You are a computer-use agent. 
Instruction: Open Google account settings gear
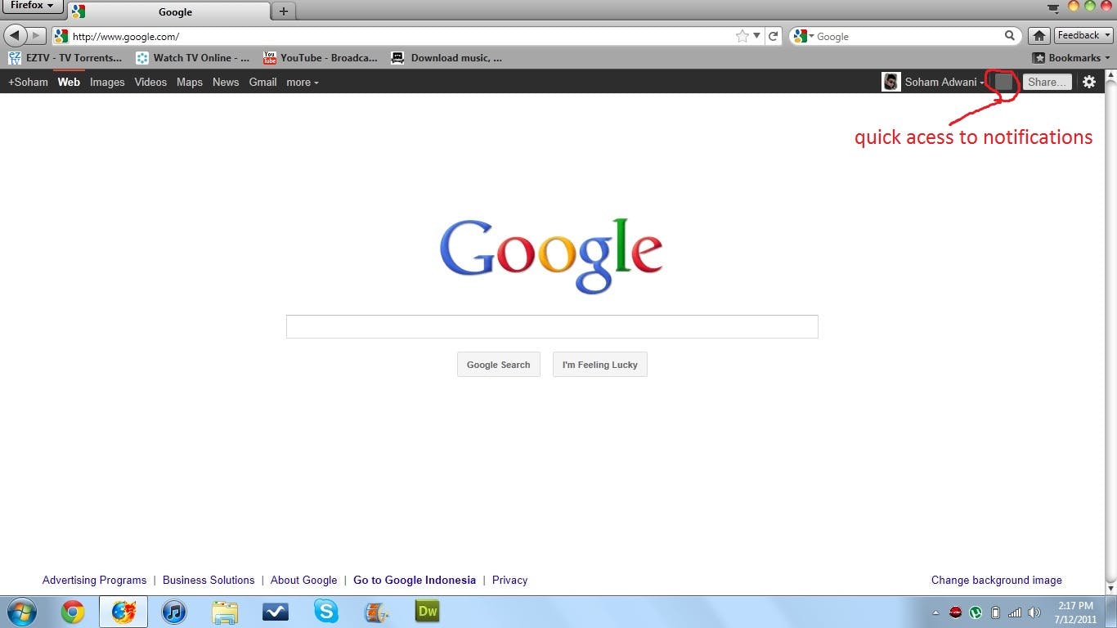1089,82
